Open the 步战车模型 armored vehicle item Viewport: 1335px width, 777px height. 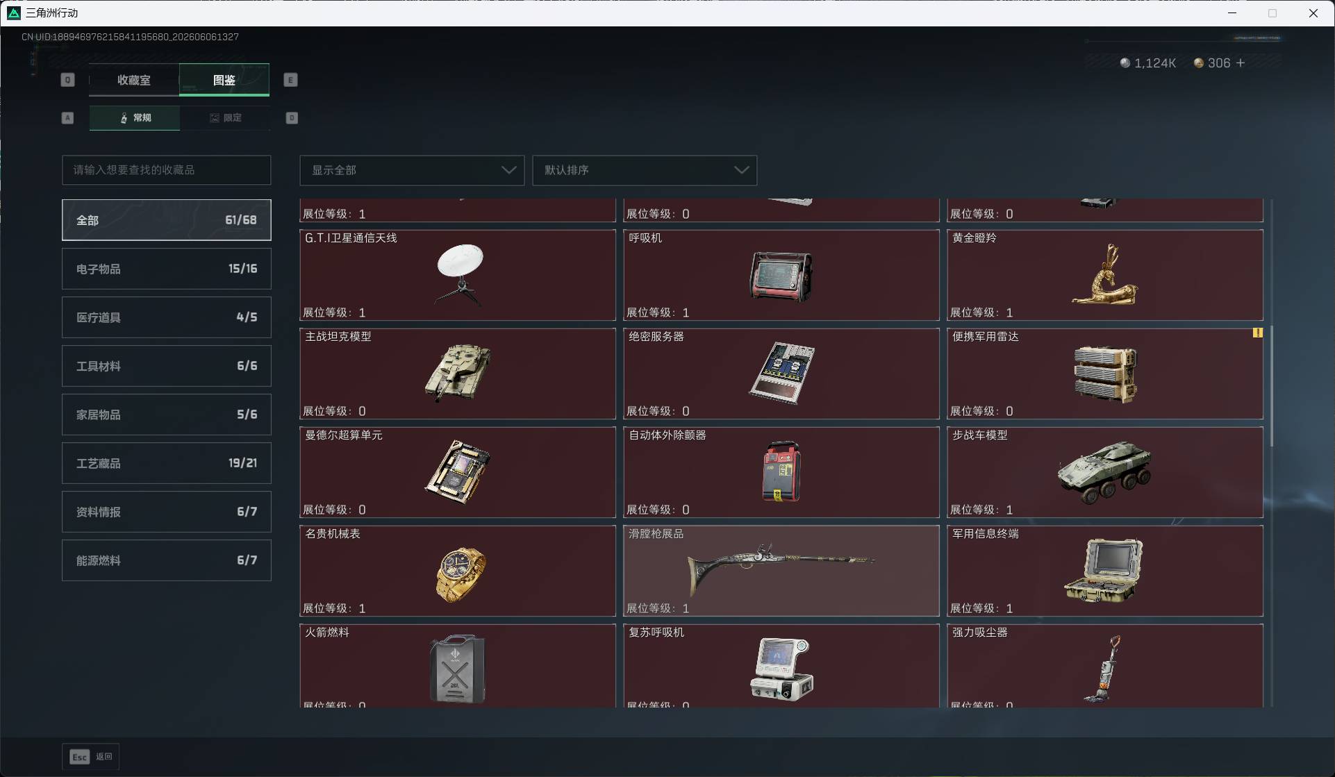click(x=1104, y=472)
